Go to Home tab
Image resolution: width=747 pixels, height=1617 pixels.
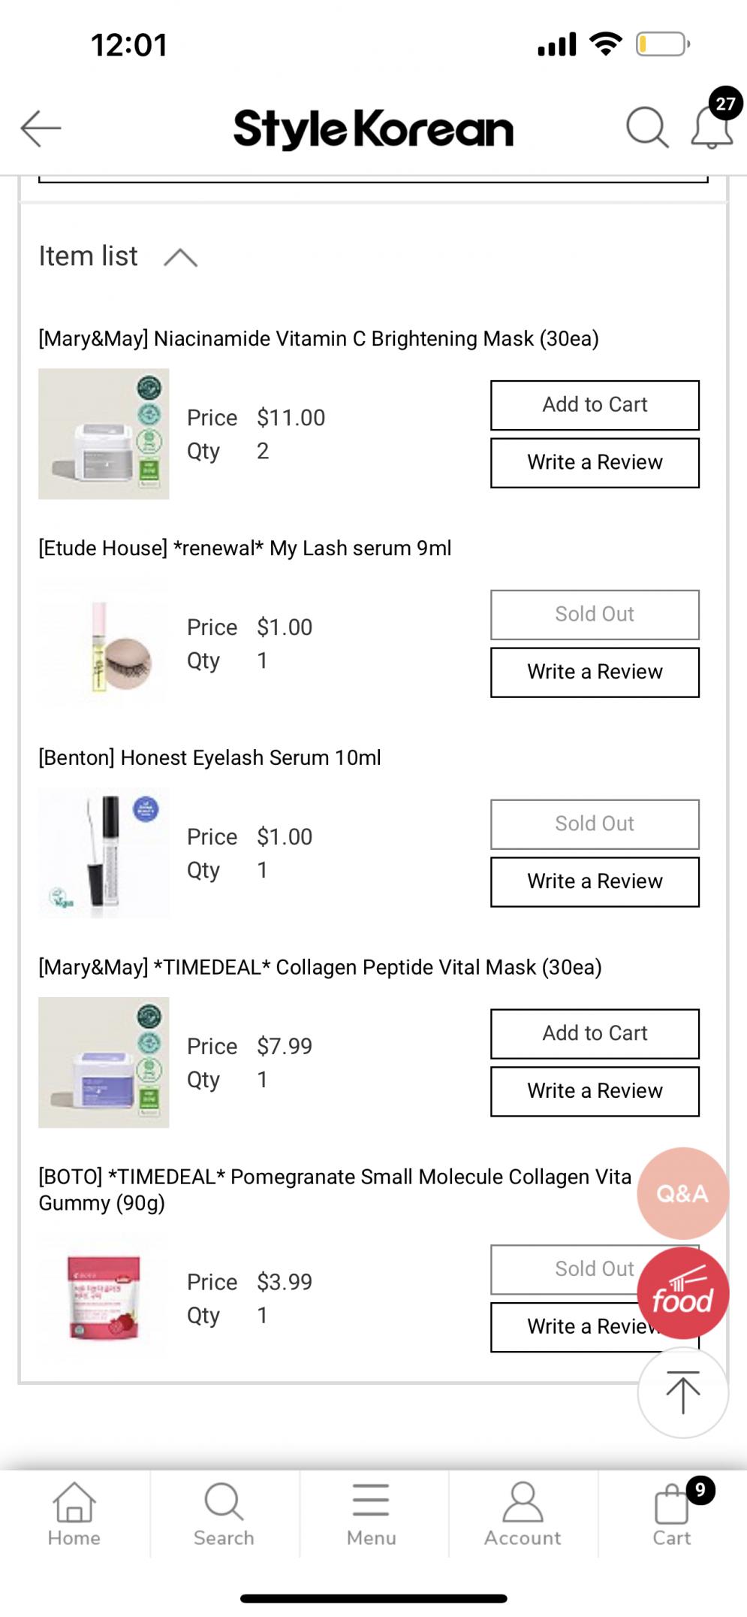pyautogui.click(x=74, y=1513)
